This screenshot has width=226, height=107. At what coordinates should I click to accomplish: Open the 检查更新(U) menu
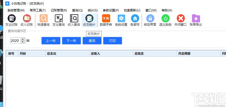132,10
